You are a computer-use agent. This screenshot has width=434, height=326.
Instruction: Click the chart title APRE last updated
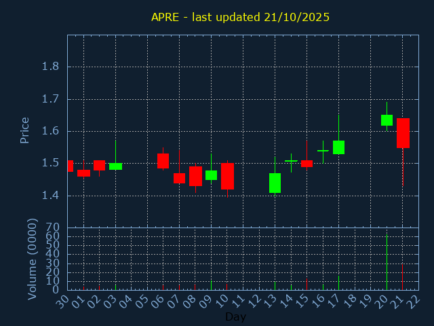tap(240, 17)
